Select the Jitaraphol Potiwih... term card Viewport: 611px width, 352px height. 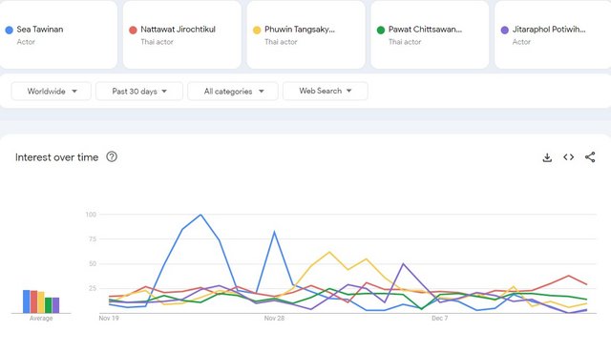(553, 35)
